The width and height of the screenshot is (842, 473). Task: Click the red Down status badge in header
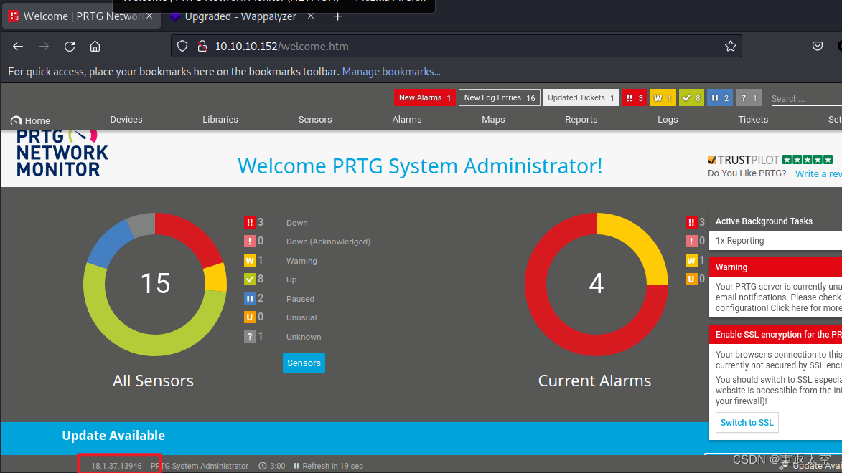(x=634, y=97)
